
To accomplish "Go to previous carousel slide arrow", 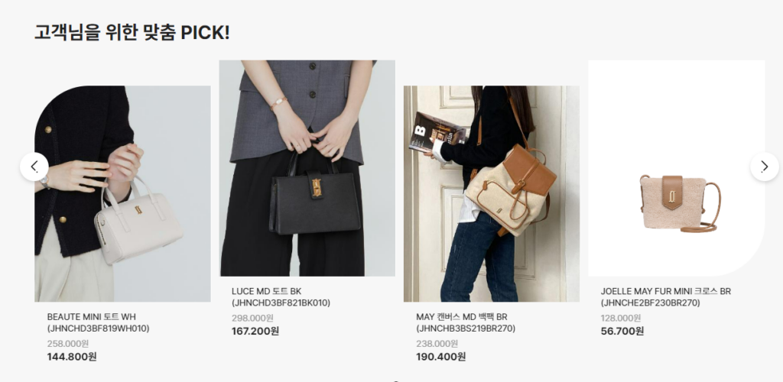I will point(34,167).
